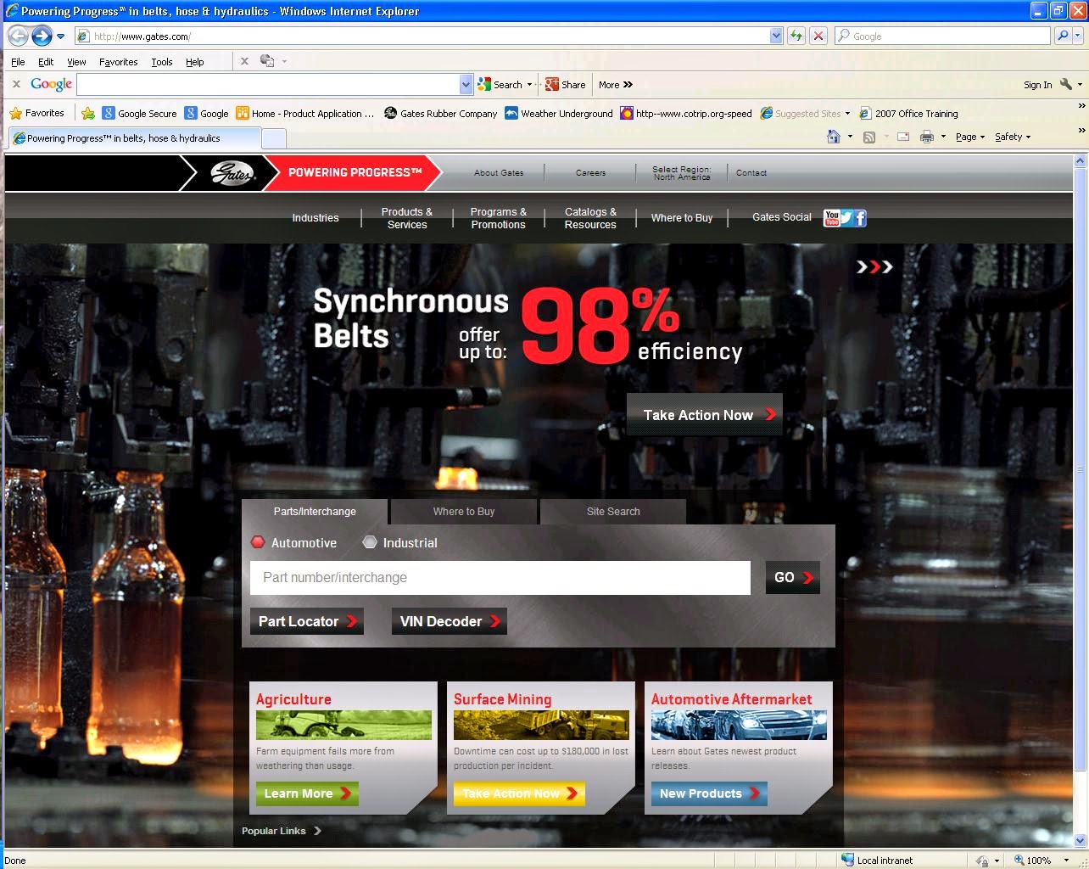1089x869 pixels.
Task: Open the VIN Decoder button
Action: (449, 621)
